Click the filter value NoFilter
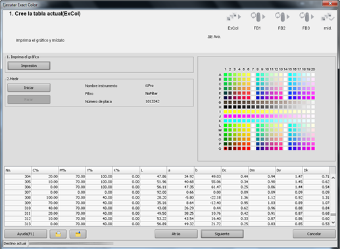This screenshot has width=340, height=249. (151, 93)
